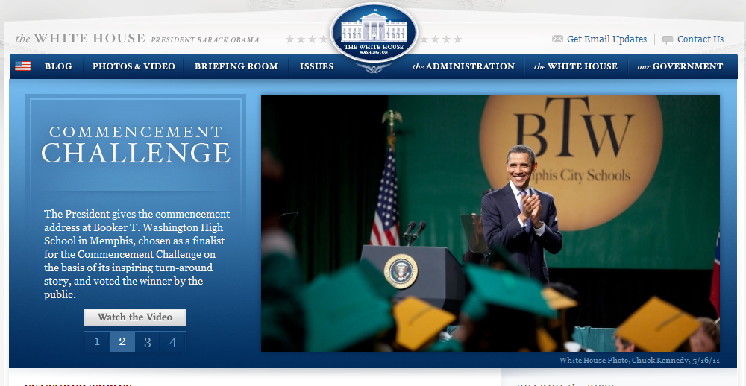Expand the White House navigation menu

point(575,66)
